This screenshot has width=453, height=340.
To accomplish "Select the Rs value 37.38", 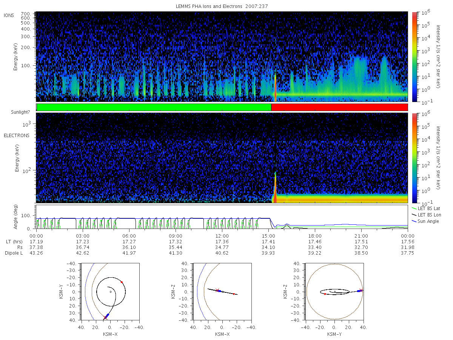I will point(36,247).
